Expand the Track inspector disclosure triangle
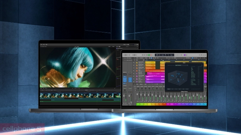241x135 pixels. [x=123, y=60]
